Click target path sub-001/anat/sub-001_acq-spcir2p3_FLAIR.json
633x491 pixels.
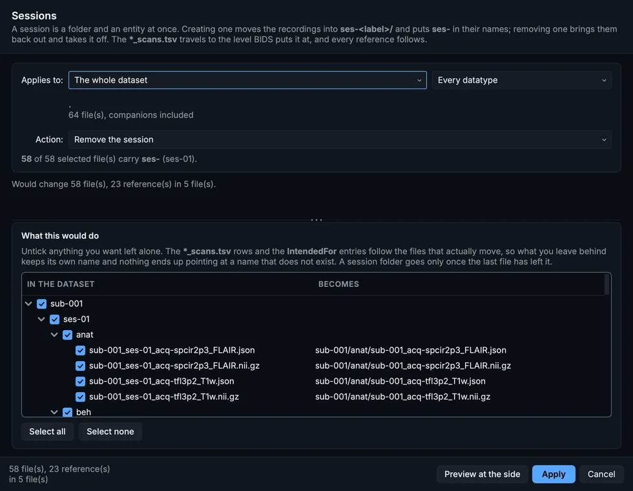411,350
